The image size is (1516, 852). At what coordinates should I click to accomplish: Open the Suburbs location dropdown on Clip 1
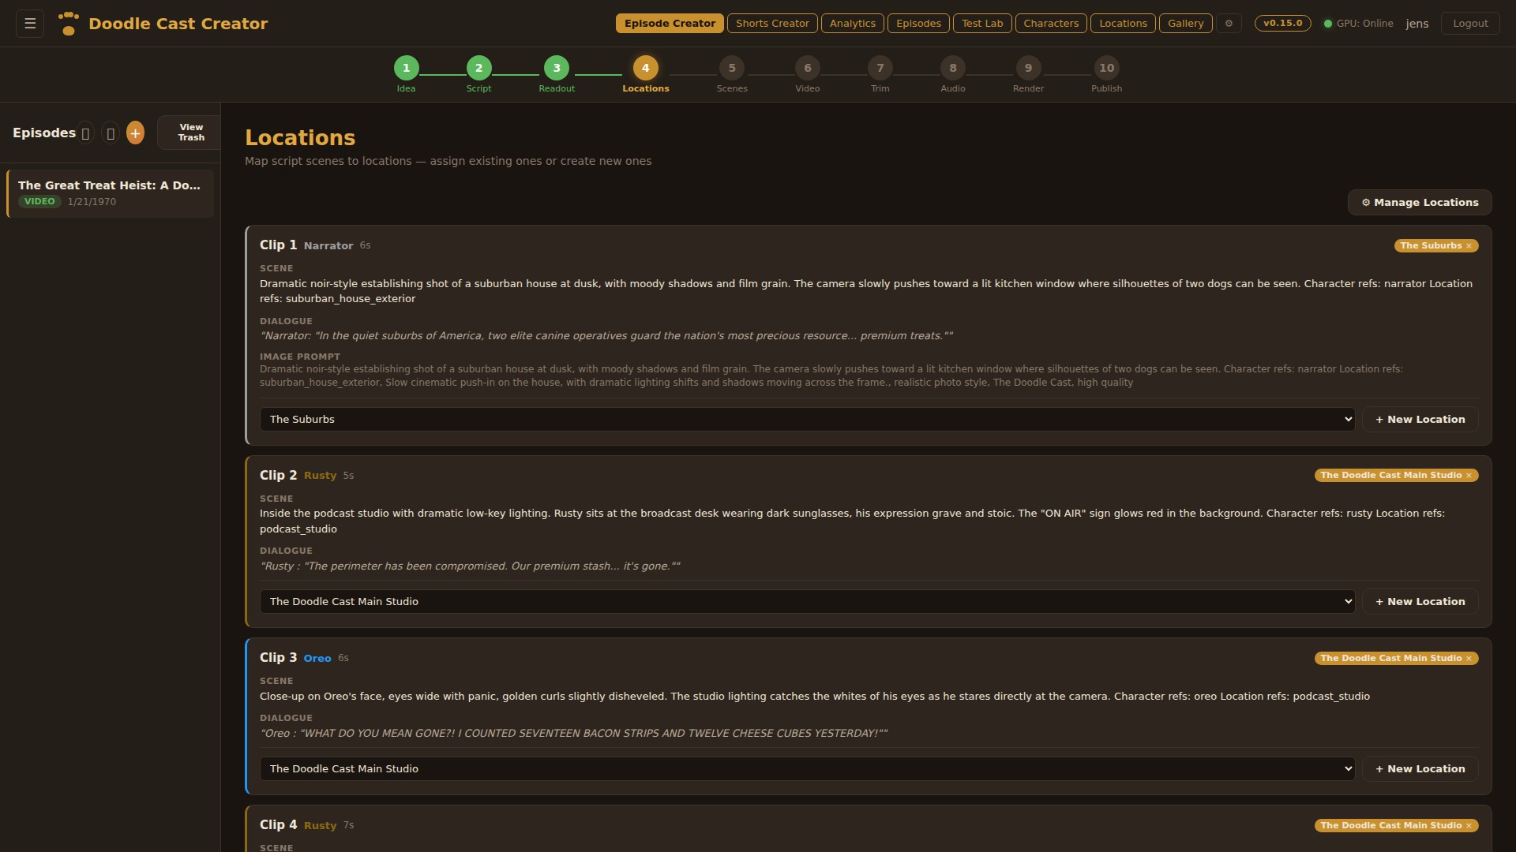pyautogui.click(x=806, y=419)
